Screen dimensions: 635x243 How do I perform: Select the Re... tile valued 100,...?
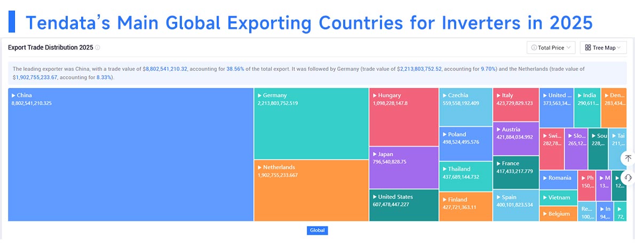pyautogui.click(x=586, y=212)
